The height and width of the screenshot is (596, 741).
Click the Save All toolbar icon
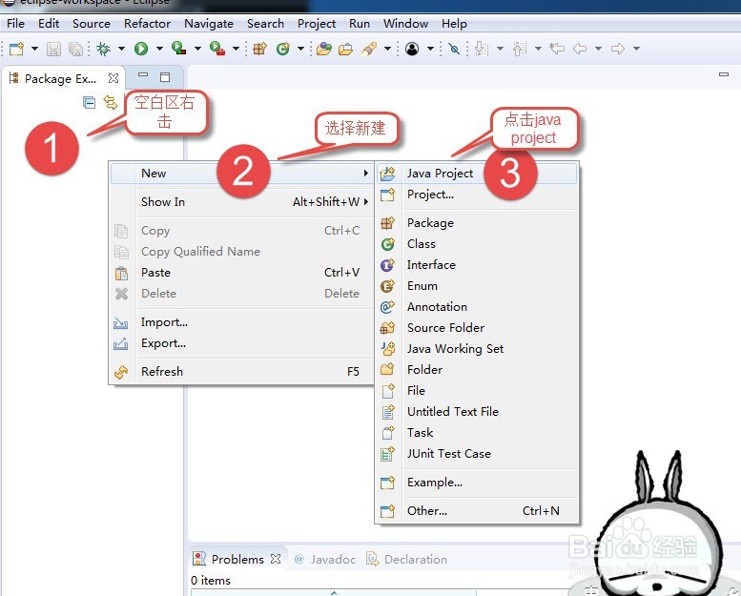[75, 49]
